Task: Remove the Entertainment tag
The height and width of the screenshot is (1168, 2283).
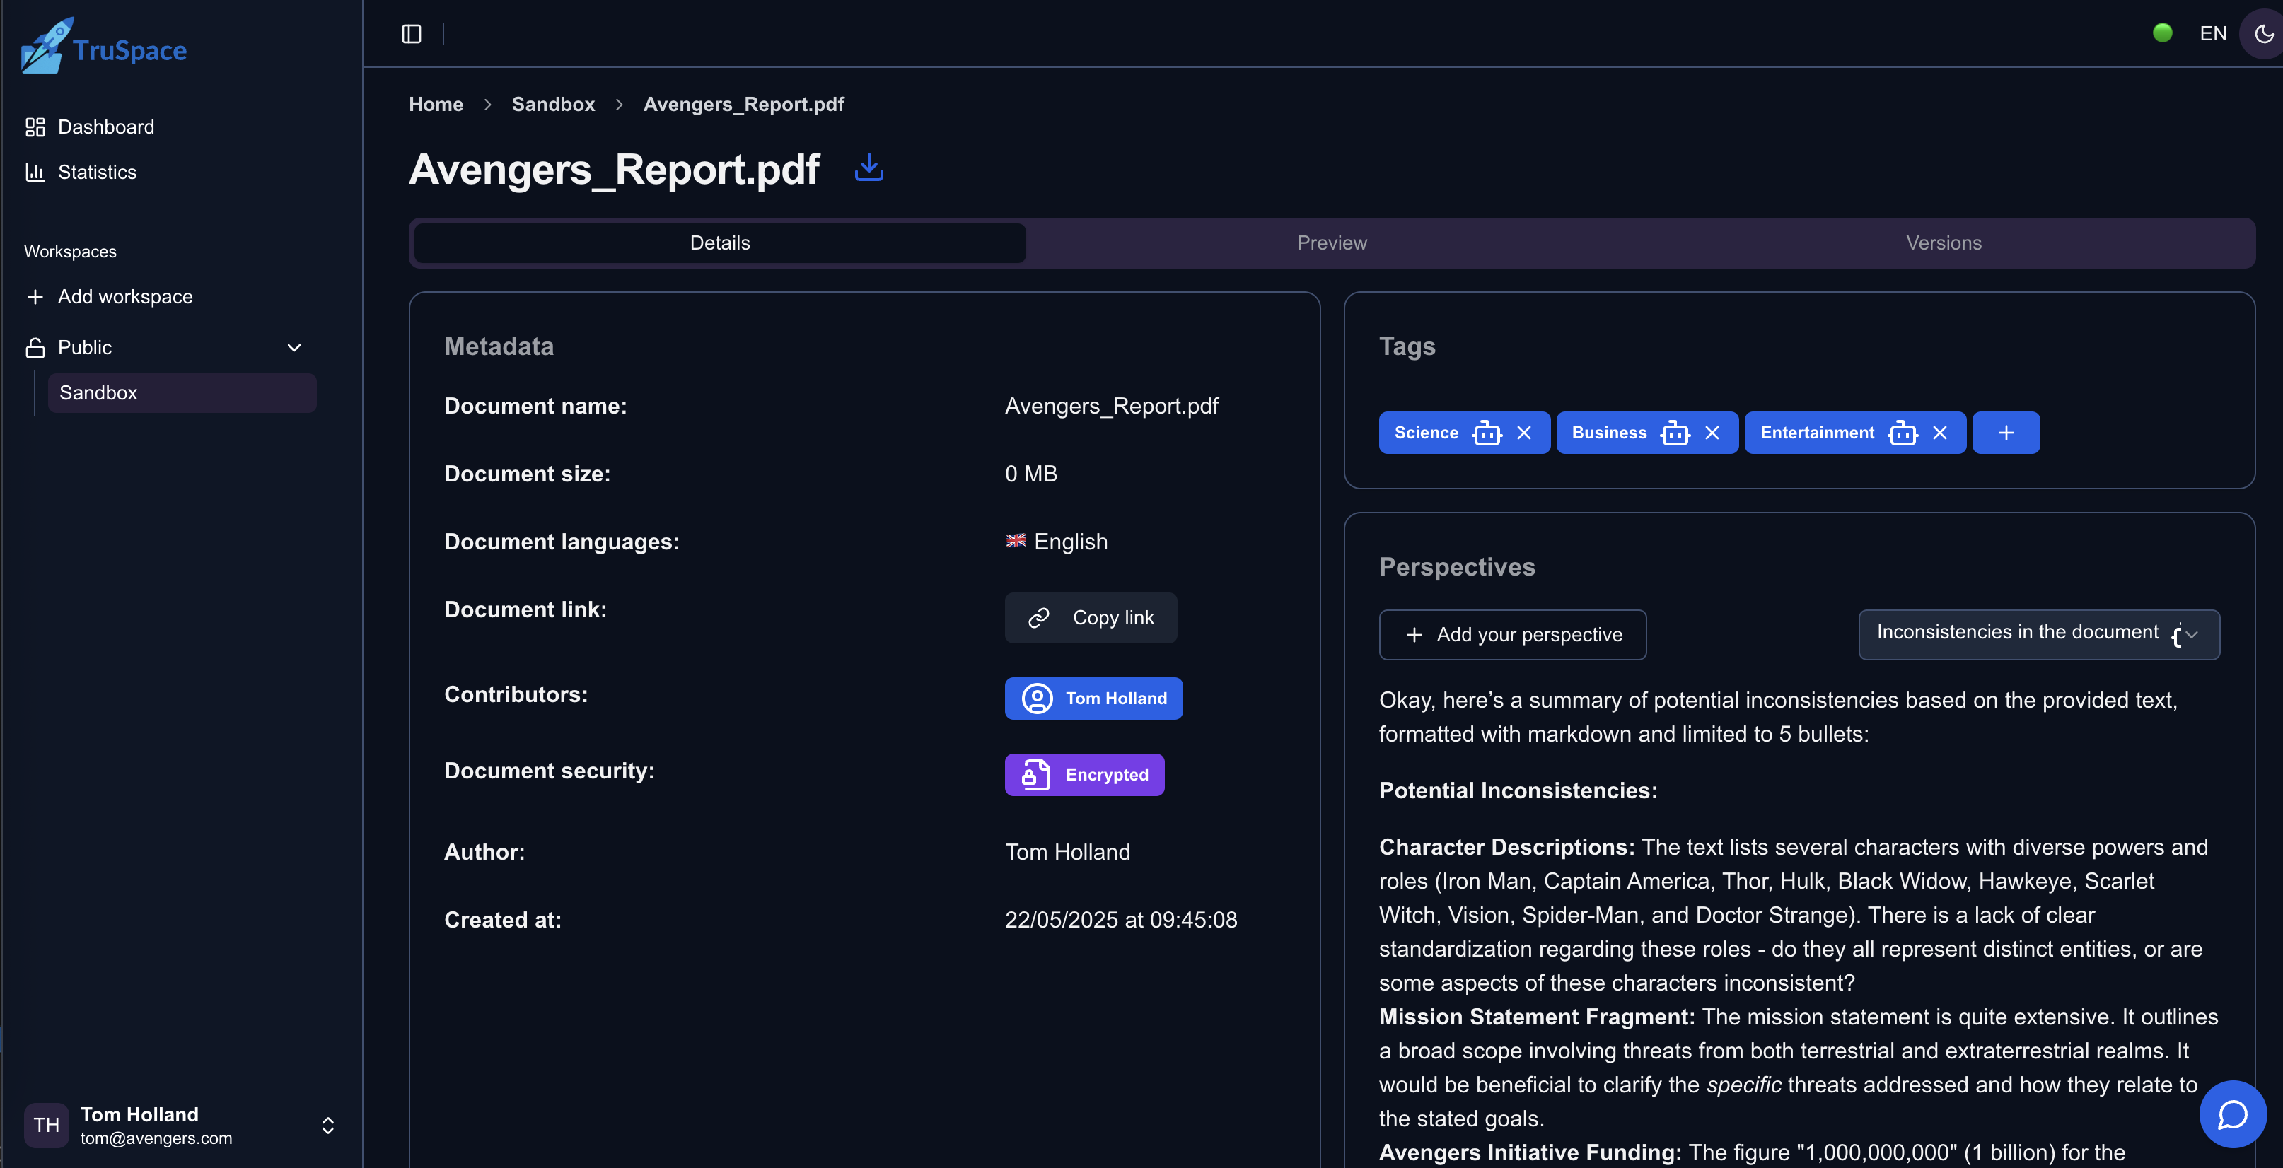Action: coord(1940,433)
